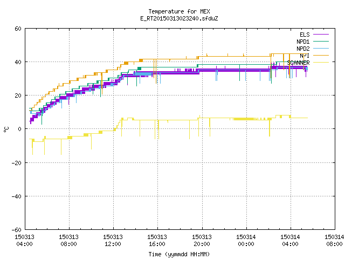The height and width of the screenshot is (259, 345).
Task: Click the y-axis label 40
Action: tap(18, 62)
